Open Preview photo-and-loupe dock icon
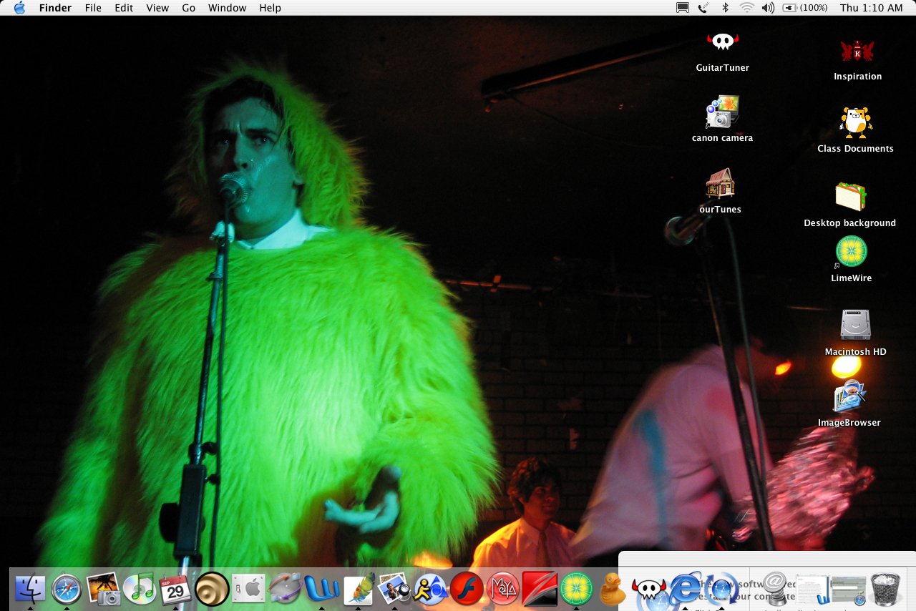This screenshot has width=916, height=611. coord(394,590)
